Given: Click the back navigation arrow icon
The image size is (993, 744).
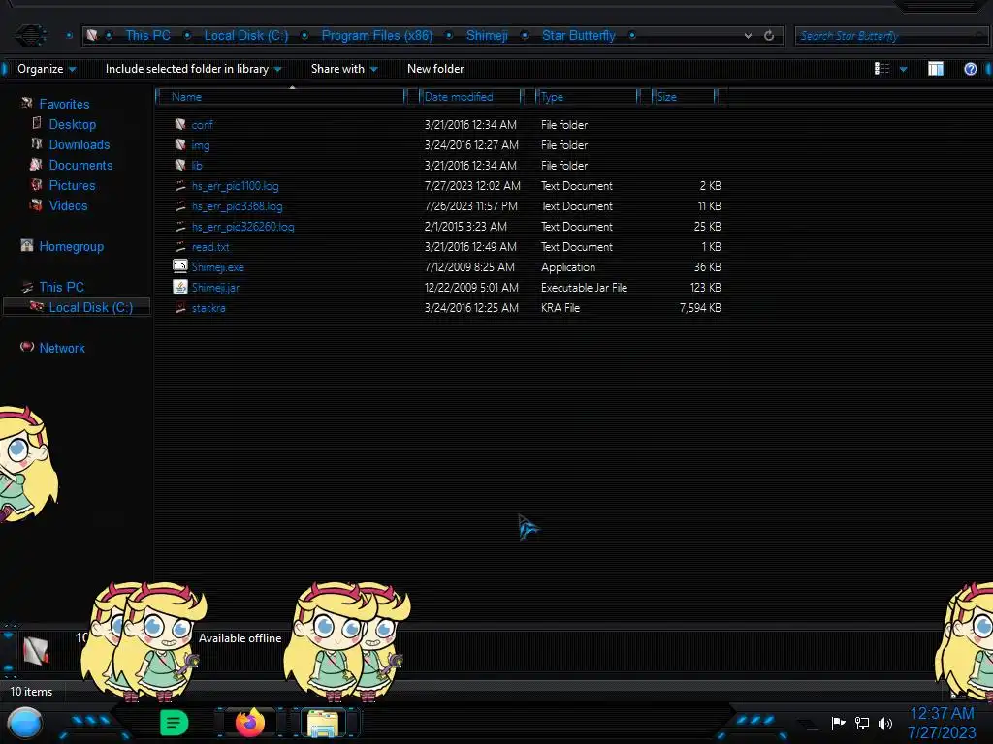Looking at the screenshot, I should [30, 35].
